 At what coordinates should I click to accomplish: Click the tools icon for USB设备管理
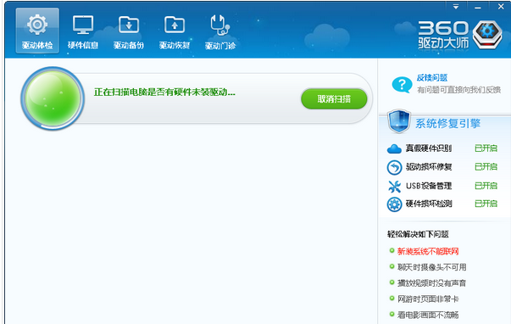point(394,187)
